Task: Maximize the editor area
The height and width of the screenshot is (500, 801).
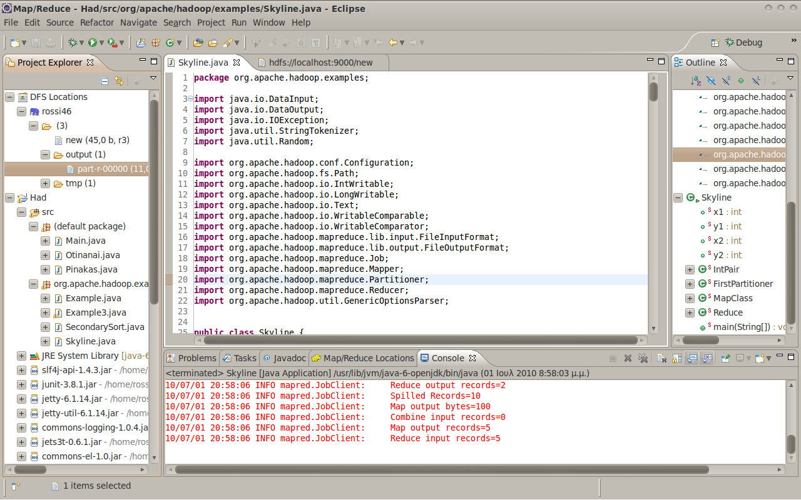Action: (662, 61)
